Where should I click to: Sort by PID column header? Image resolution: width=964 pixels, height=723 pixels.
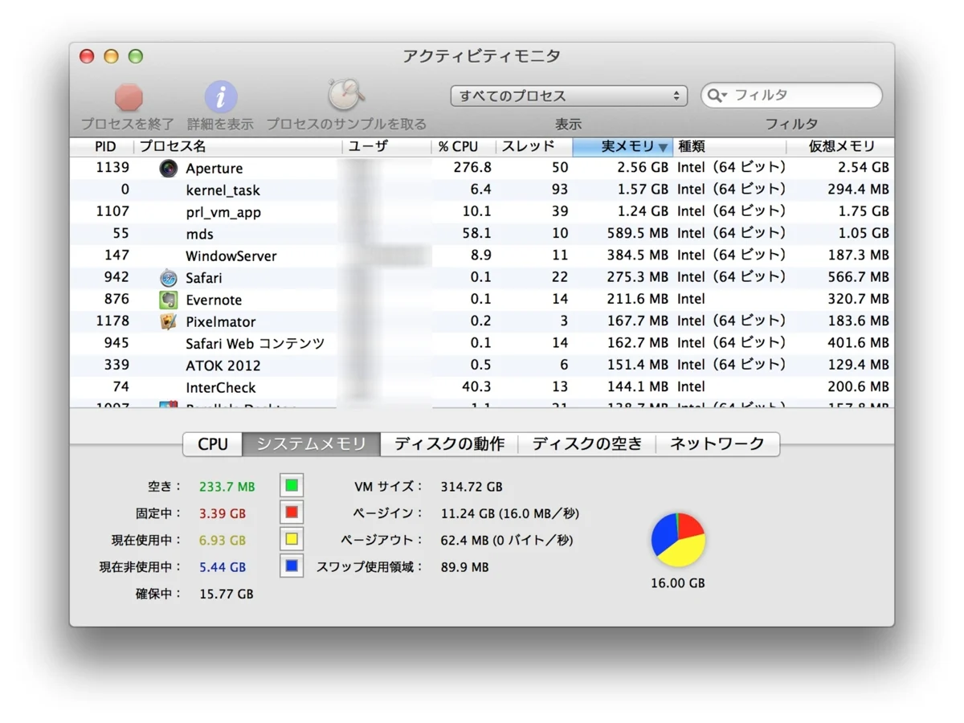click(102, 147)
